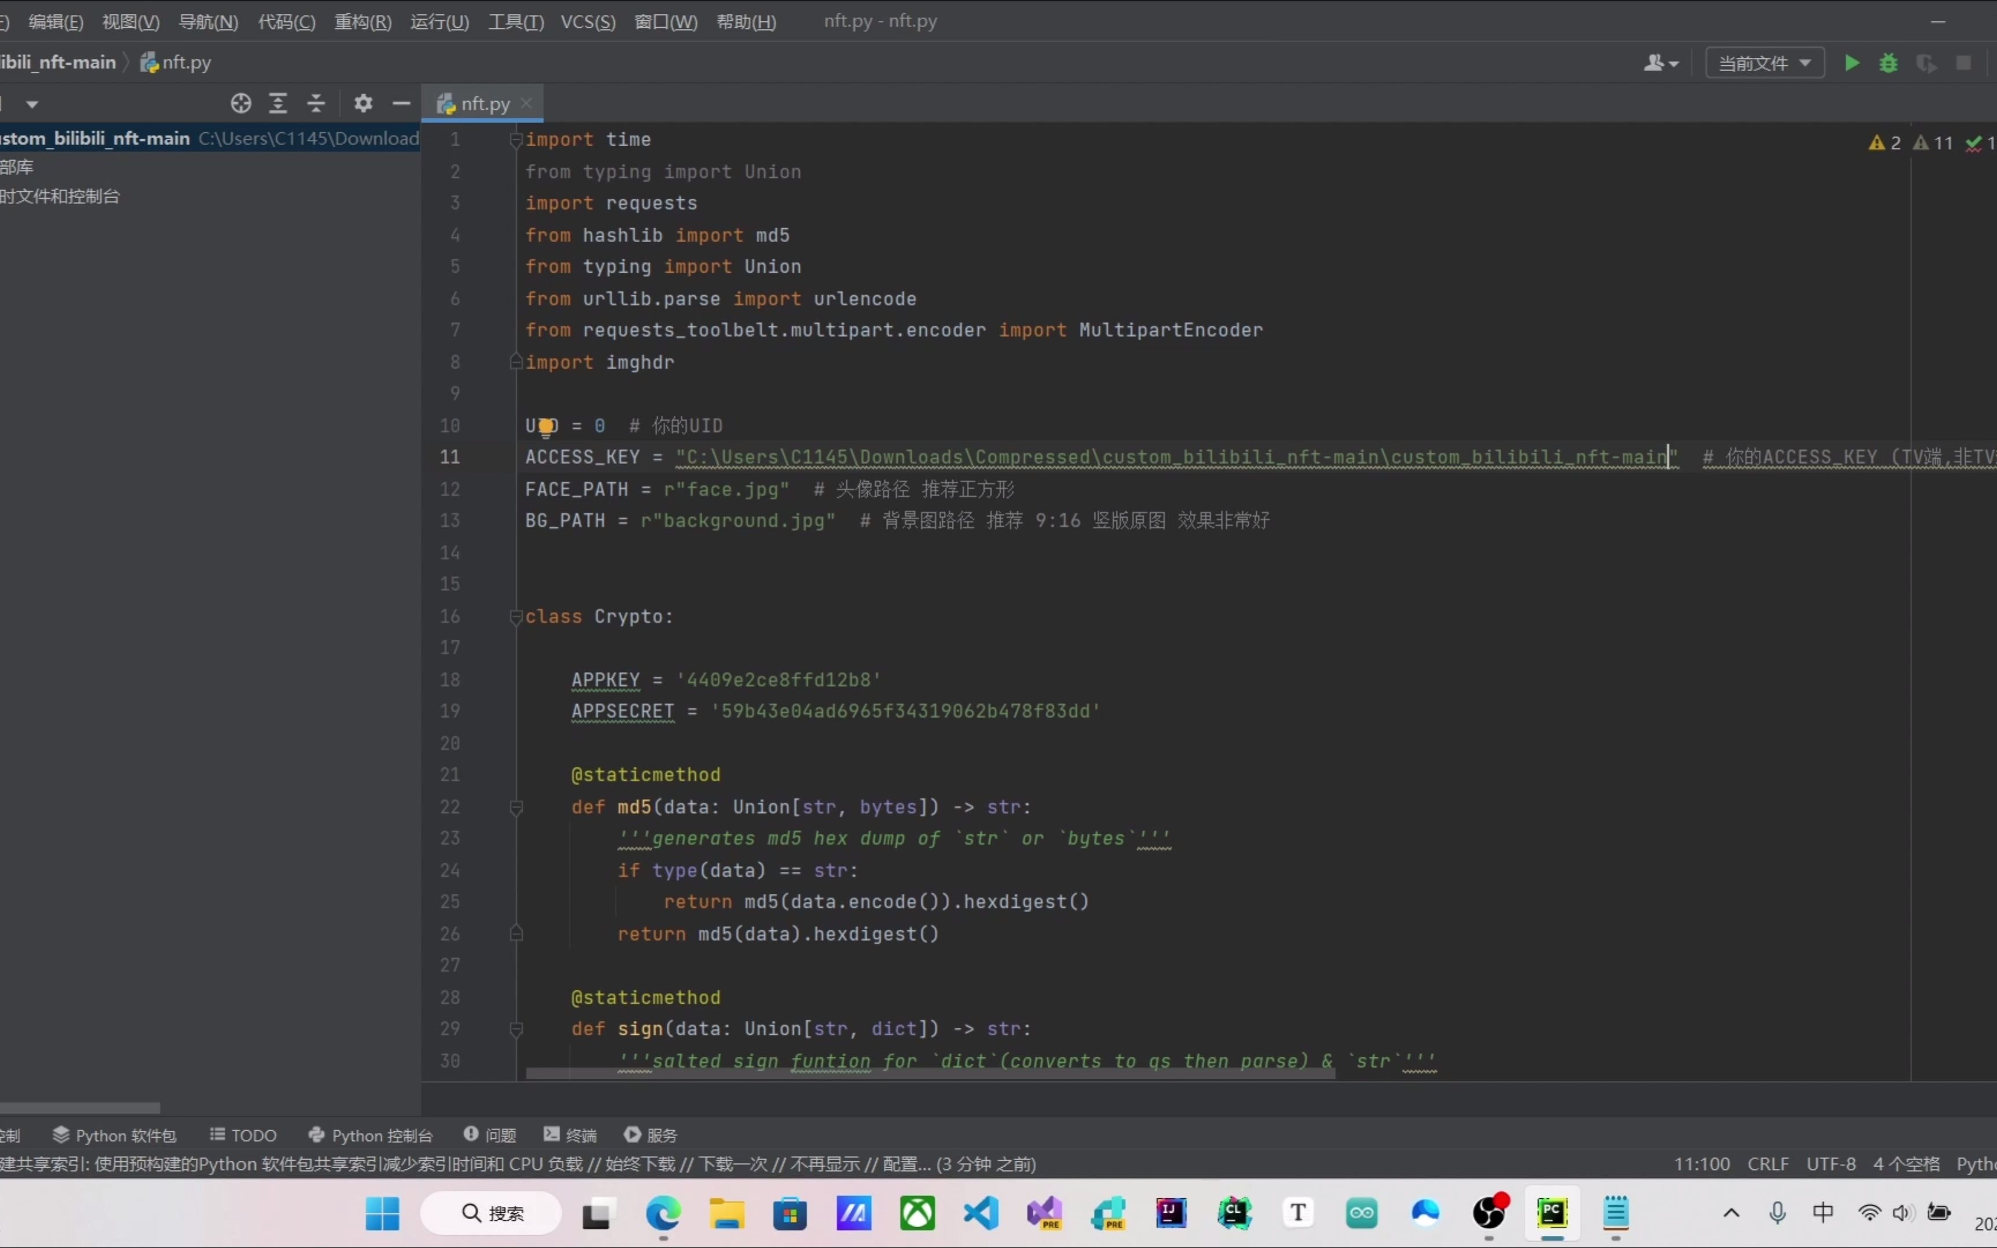Click the grey Stop square icon
This screenshot has height=1248, width=1997.
click(1964, 63)
